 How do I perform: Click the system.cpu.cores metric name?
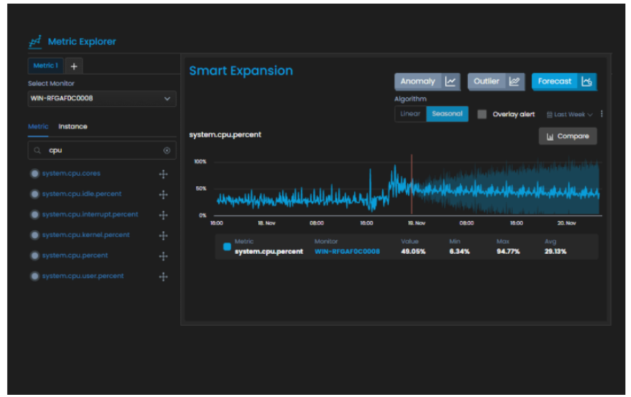[x=71, y=173]
